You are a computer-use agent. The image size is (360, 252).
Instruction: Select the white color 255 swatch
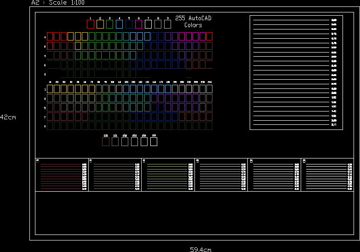(154, 142)
